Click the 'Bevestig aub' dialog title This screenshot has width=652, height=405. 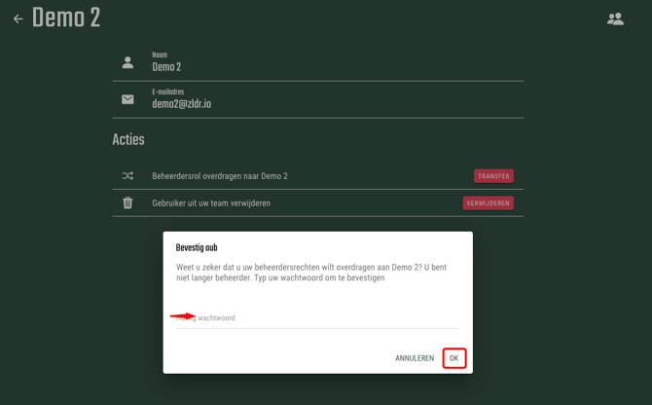point(197,247)
